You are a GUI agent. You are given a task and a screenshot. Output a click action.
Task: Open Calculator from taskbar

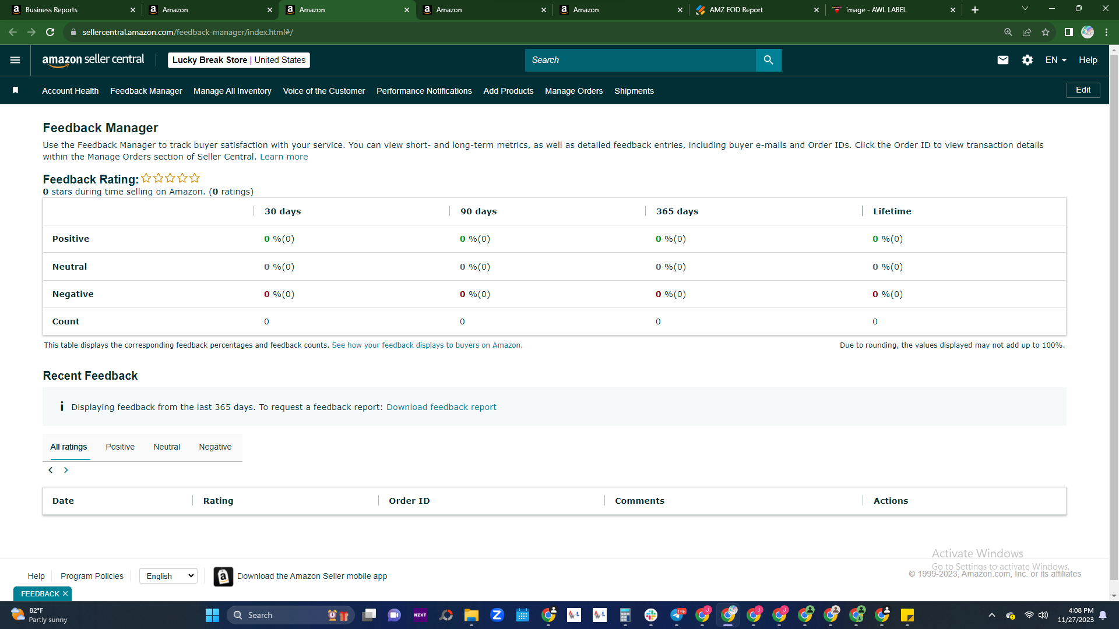tap(625, 615)
